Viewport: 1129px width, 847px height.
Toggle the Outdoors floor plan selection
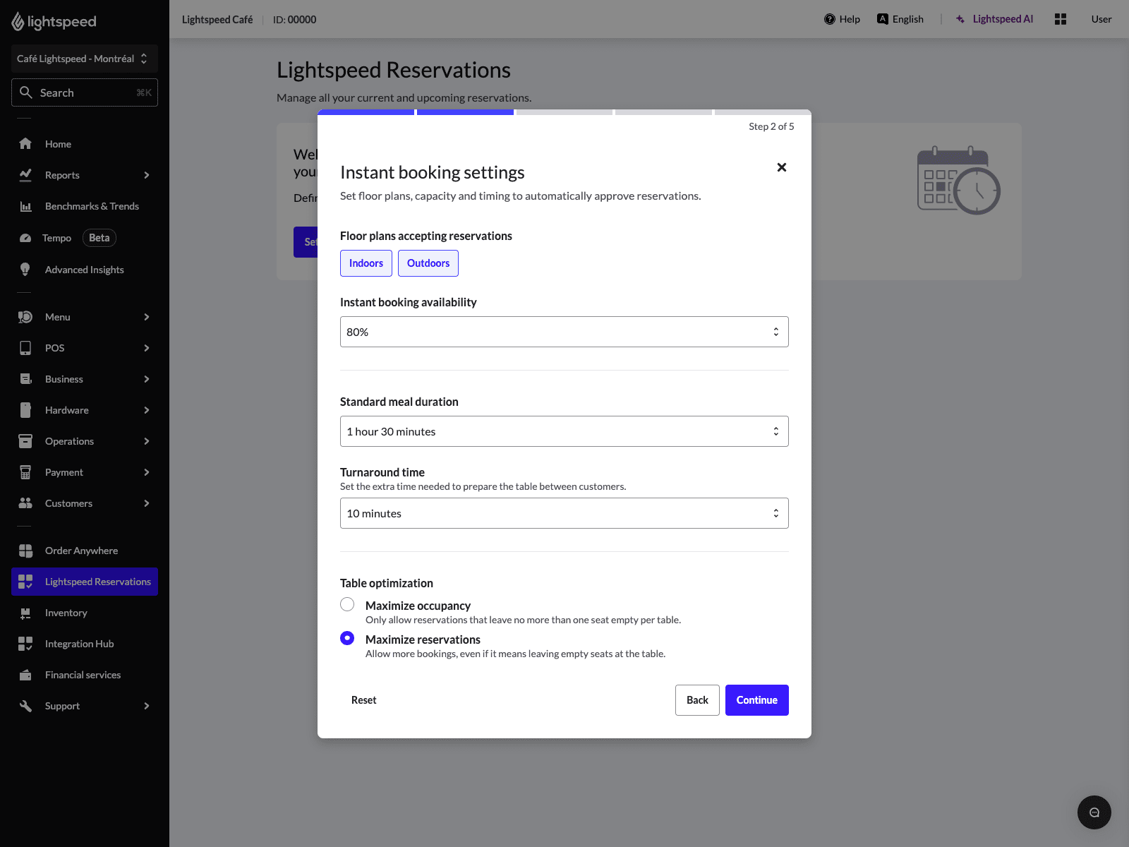click(x=428, y=263)
